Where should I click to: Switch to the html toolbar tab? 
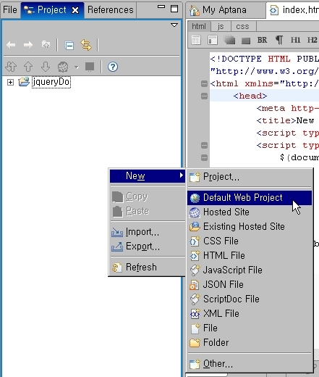(x=199, y=26)
